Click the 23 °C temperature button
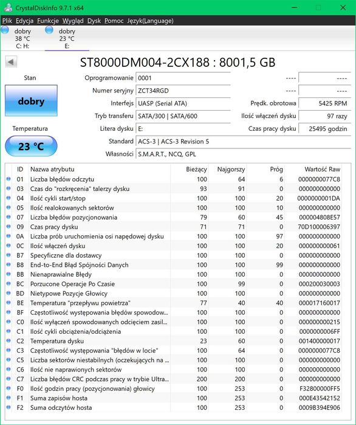The width and height of the screenshot is (356, 425). (x=31, y=146)
